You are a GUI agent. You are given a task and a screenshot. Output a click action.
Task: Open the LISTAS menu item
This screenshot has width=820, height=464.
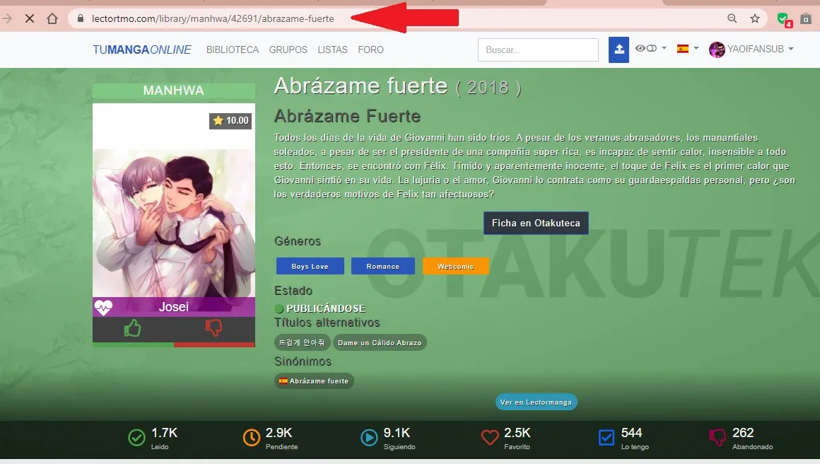(x=333, y=50)
